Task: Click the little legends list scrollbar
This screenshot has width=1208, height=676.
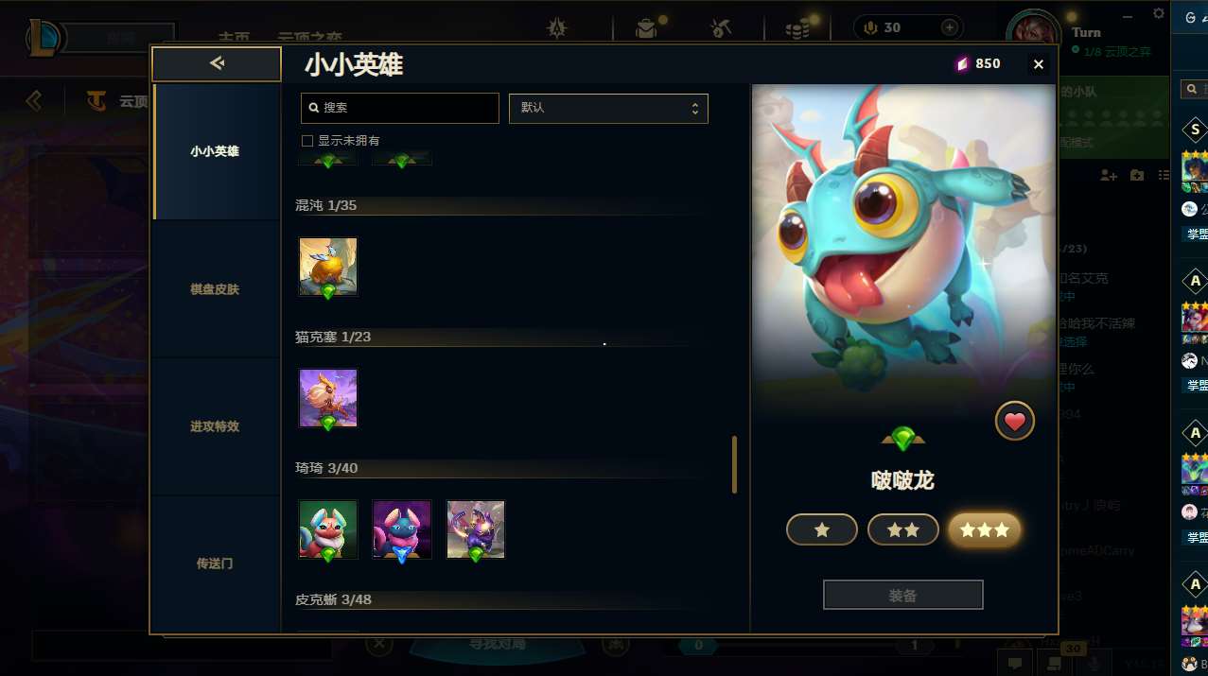Action: click(x=734, y=464)
